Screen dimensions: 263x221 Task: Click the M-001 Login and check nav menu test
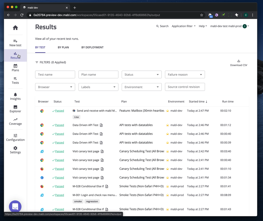95,195
